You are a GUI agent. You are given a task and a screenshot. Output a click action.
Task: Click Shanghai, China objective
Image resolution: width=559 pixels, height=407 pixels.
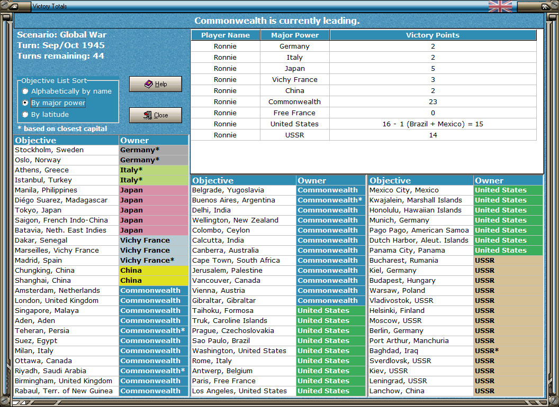[x=66, y=280]
